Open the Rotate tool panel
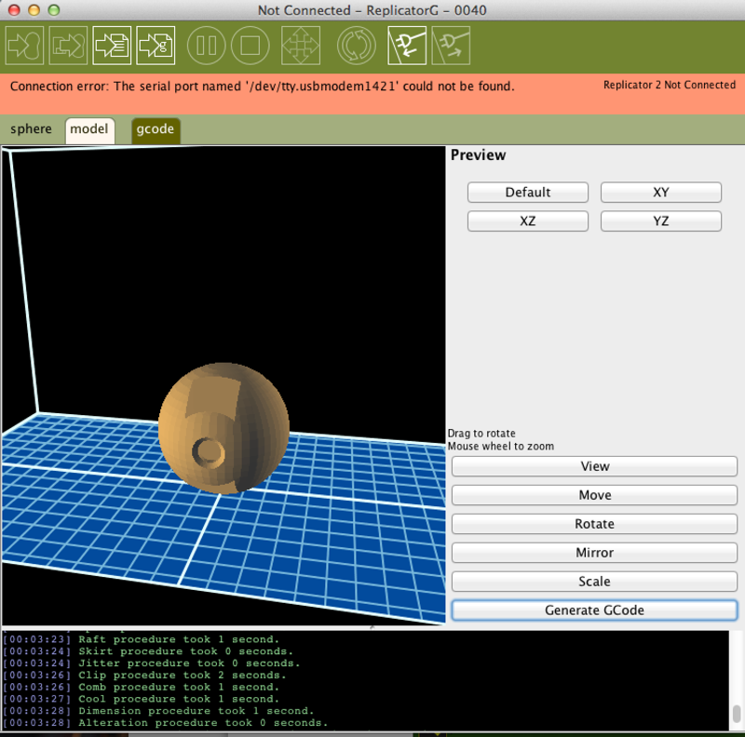745x737 pixels. 594,524
